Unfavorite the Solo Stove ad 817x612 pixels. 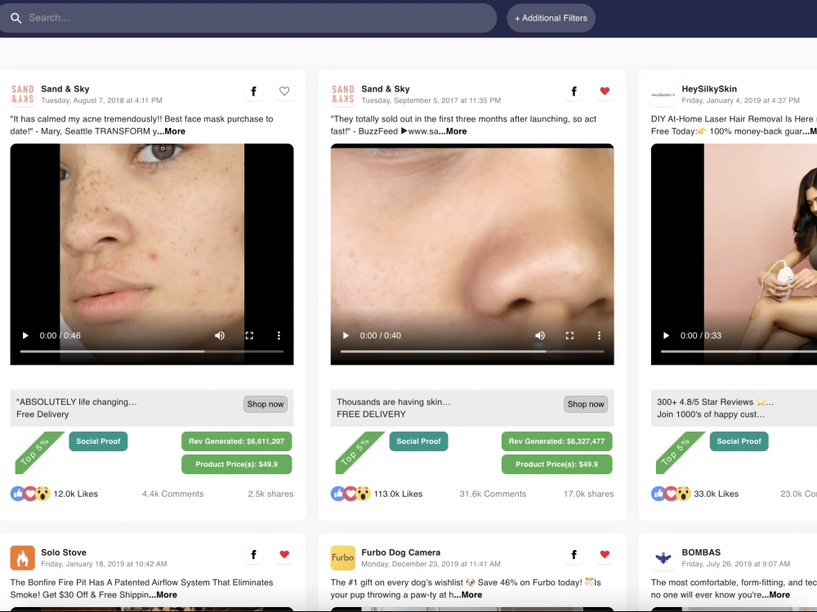pyautogui.click(x=284, y=555)
